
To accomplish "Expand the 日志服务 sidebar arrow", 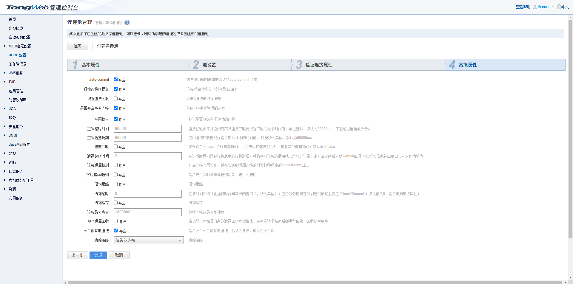I will coord(4,171).
